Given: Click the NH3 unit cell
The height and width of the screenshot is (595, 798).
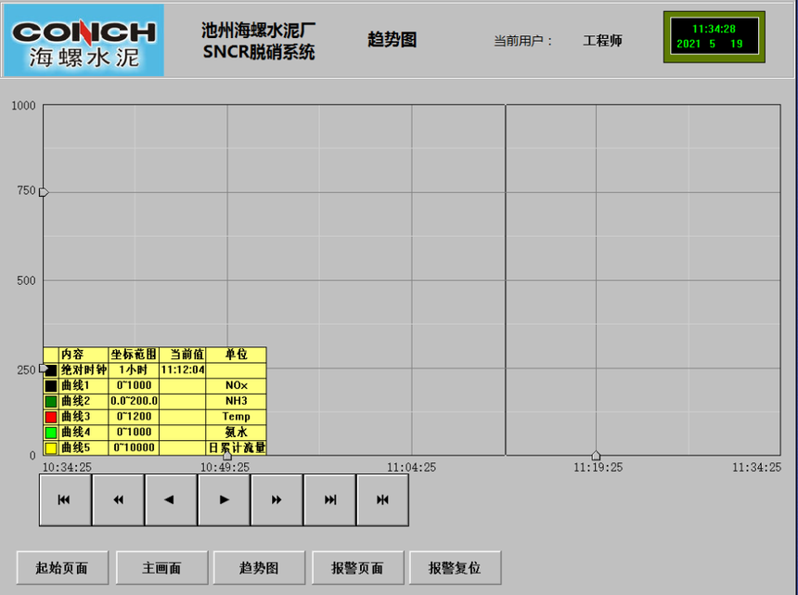Looking at the screenshot, I should [236, 401].
